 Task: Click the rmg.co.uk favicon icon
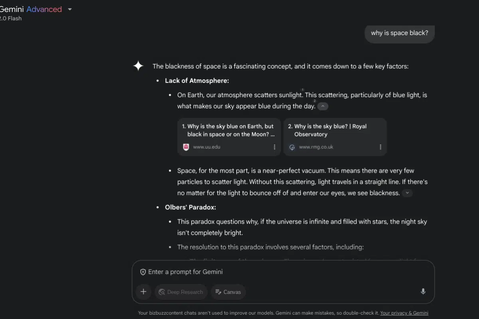(x=292, y=147)
